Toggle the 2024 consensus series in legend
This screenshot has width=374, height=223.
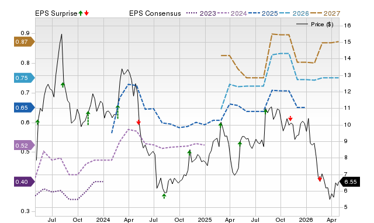click(x=232, y=13)
